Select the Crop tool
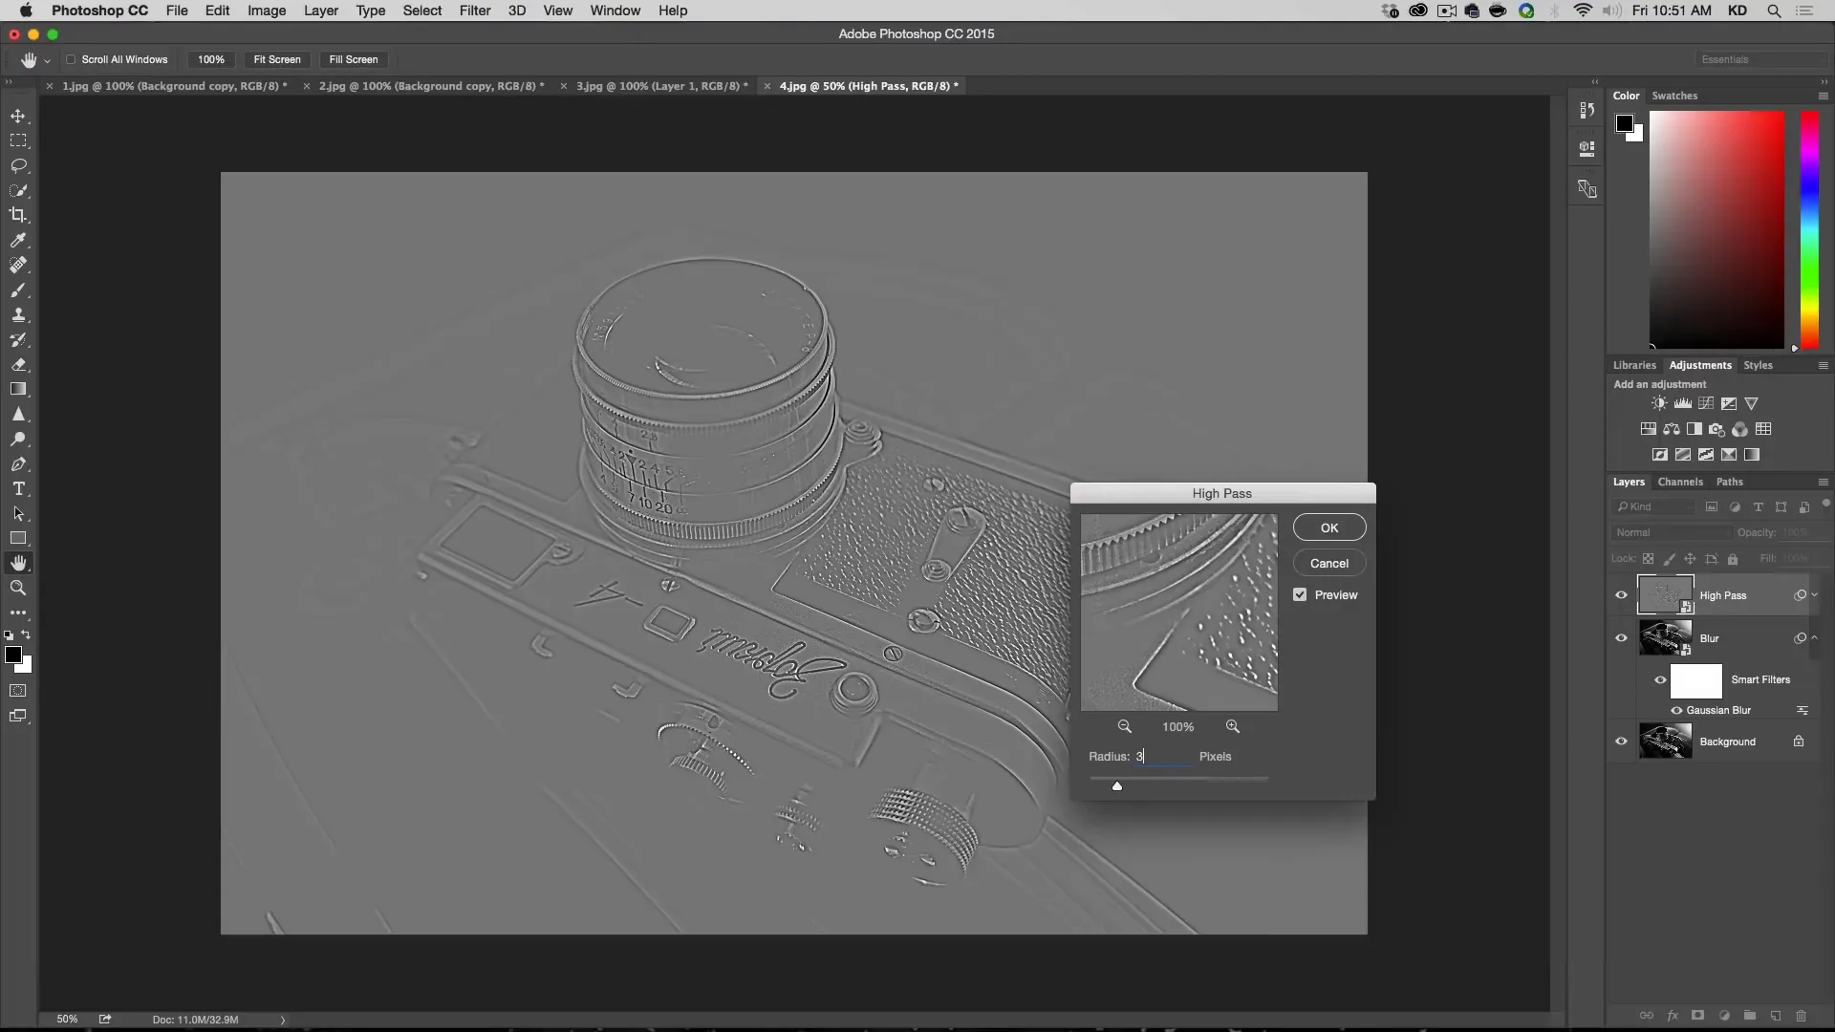The width and height of the screenshot is (1835, 1032). pos(19,215)
